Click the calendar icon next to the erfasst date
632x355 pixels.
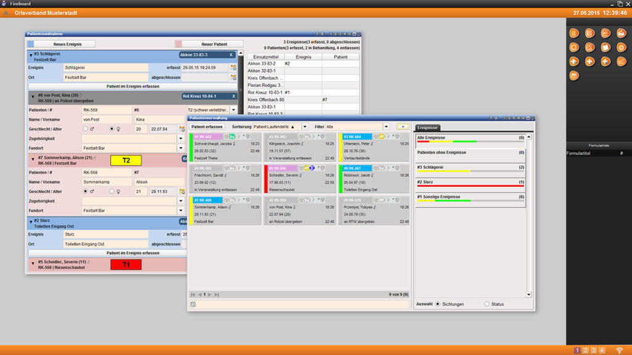[x=233, y=68]
